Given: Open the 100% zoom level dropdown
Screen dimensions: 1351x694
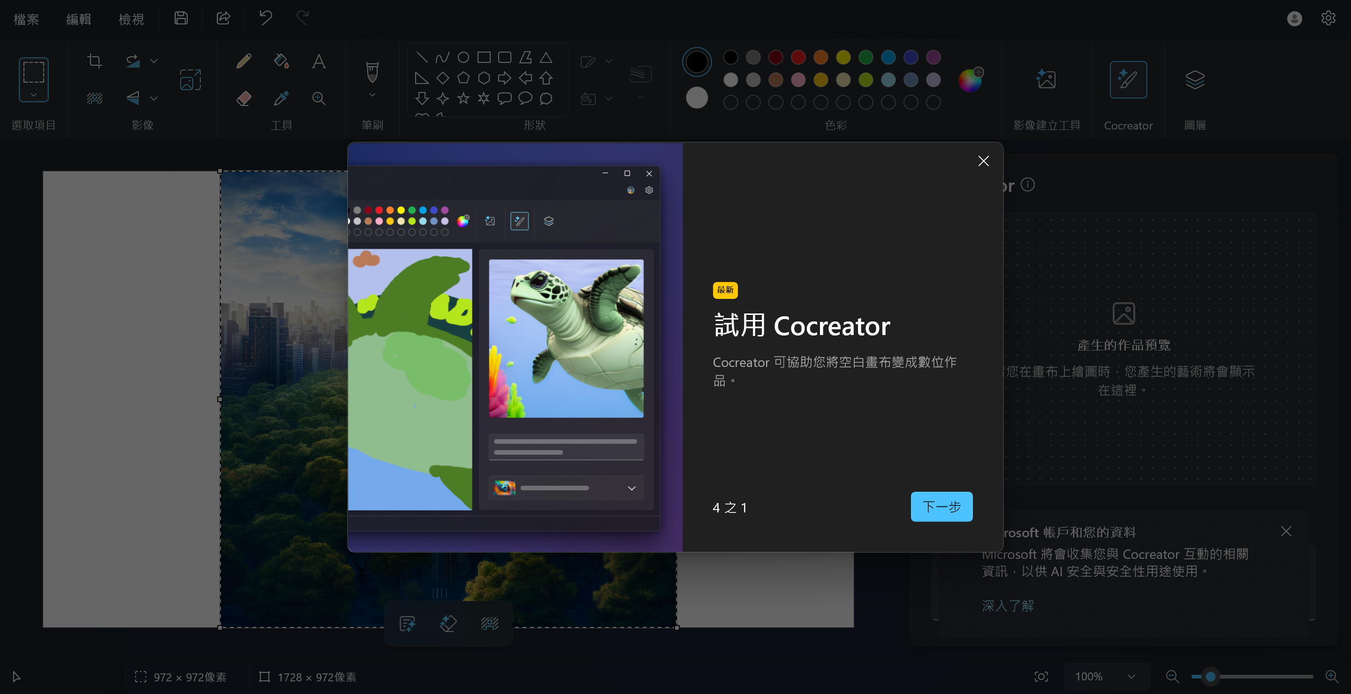Looking at the screenshot, I should pos(1131,677).
